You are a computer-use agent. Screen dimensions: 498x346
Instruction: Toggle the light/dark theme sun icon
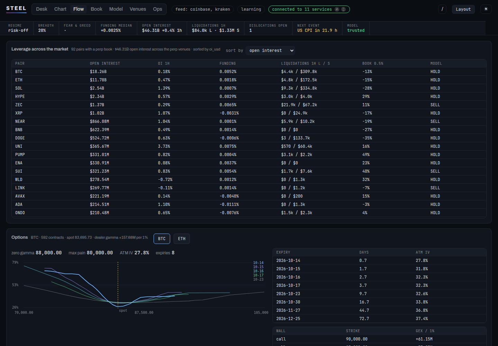(486, 9)
